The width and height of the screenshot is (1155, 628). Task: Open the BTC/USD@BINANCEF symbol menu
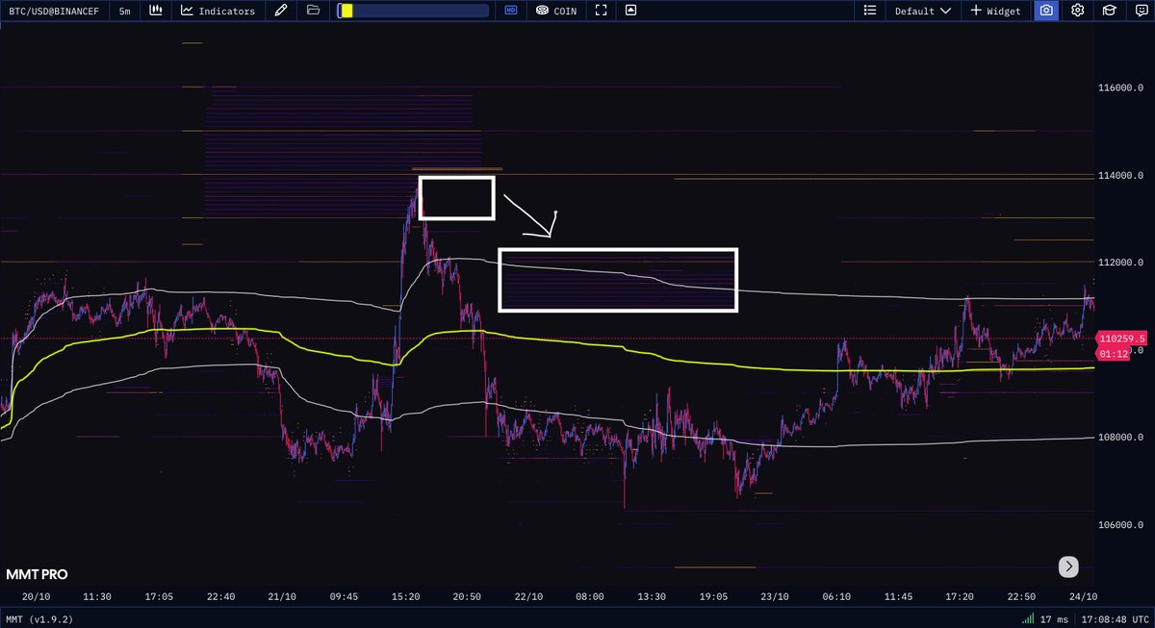[x=53, y=11]
